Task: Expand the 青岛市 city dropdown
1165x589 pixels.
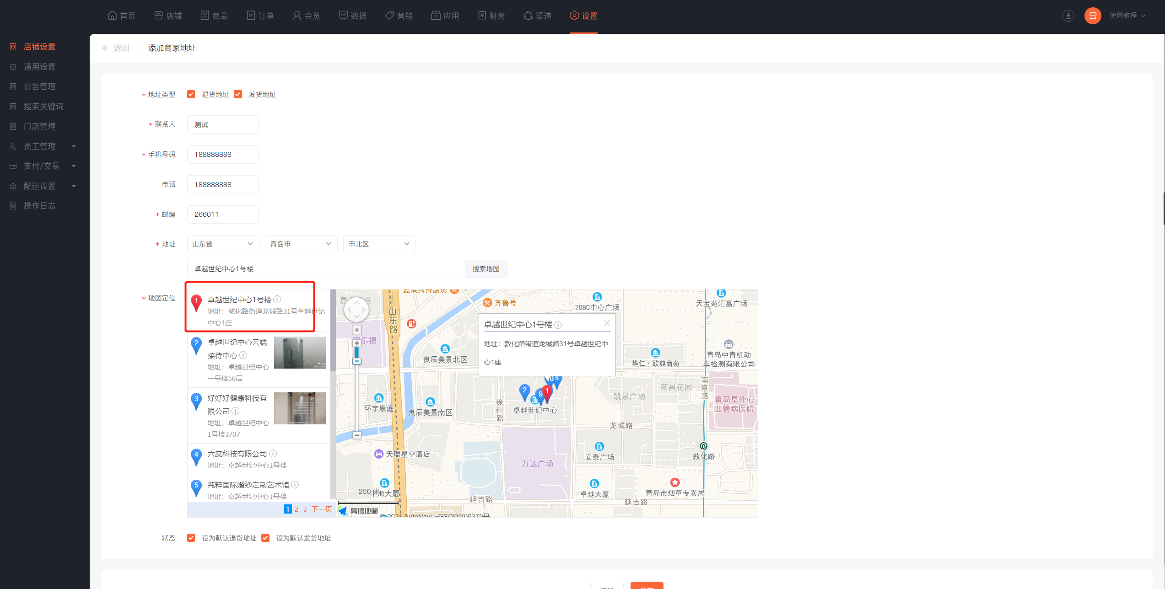Action: 300,244
